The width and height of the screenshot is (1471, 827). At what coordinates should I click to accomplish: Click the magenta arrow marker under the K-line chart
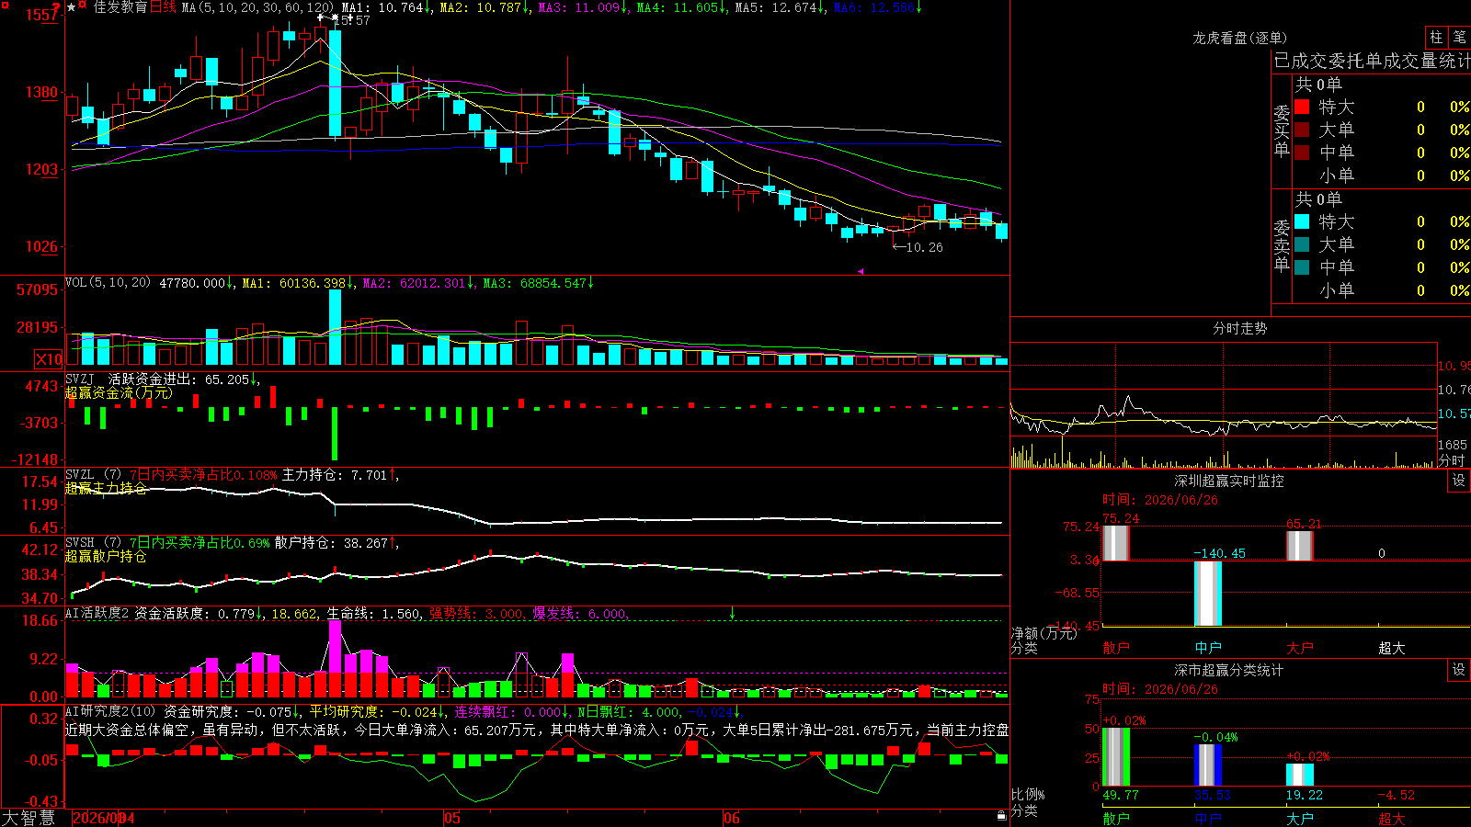click(861, 271)
